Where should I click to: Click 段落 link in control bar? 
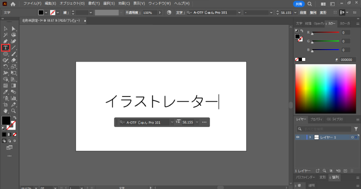pyautogui.click(x=303, y=12)
